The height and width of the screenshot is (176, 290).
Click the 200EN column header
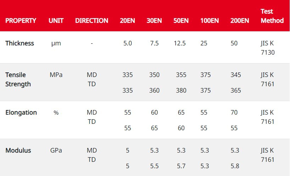tap(240, 21)
